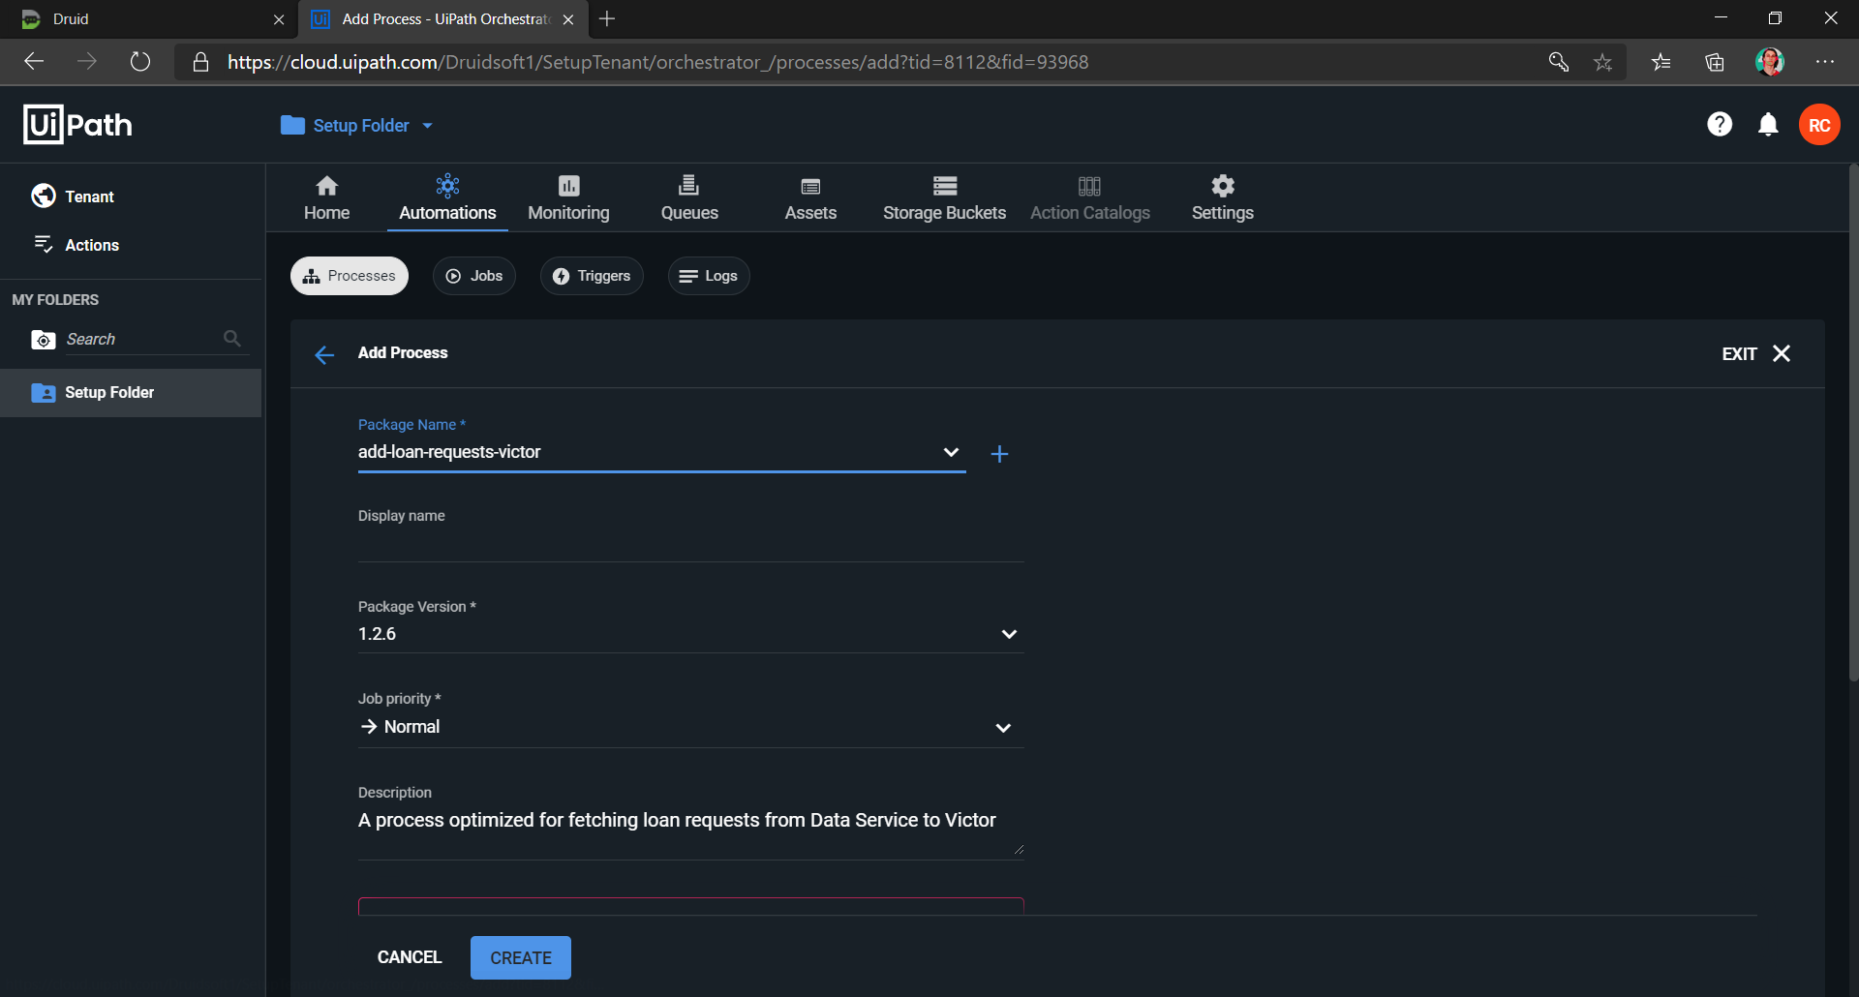Expand the Package Name dropdown
The height and width of the screenshot is (997, 1859).
(x=951, y=452)
